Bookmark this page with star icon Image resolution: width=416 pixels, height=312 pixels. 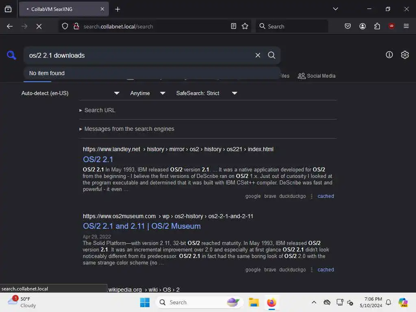point(245,26)
